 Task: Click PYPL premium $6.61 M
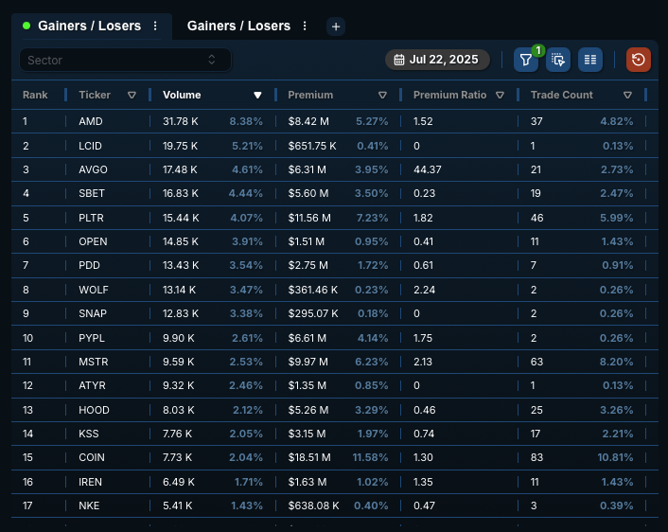click(308, 338)
